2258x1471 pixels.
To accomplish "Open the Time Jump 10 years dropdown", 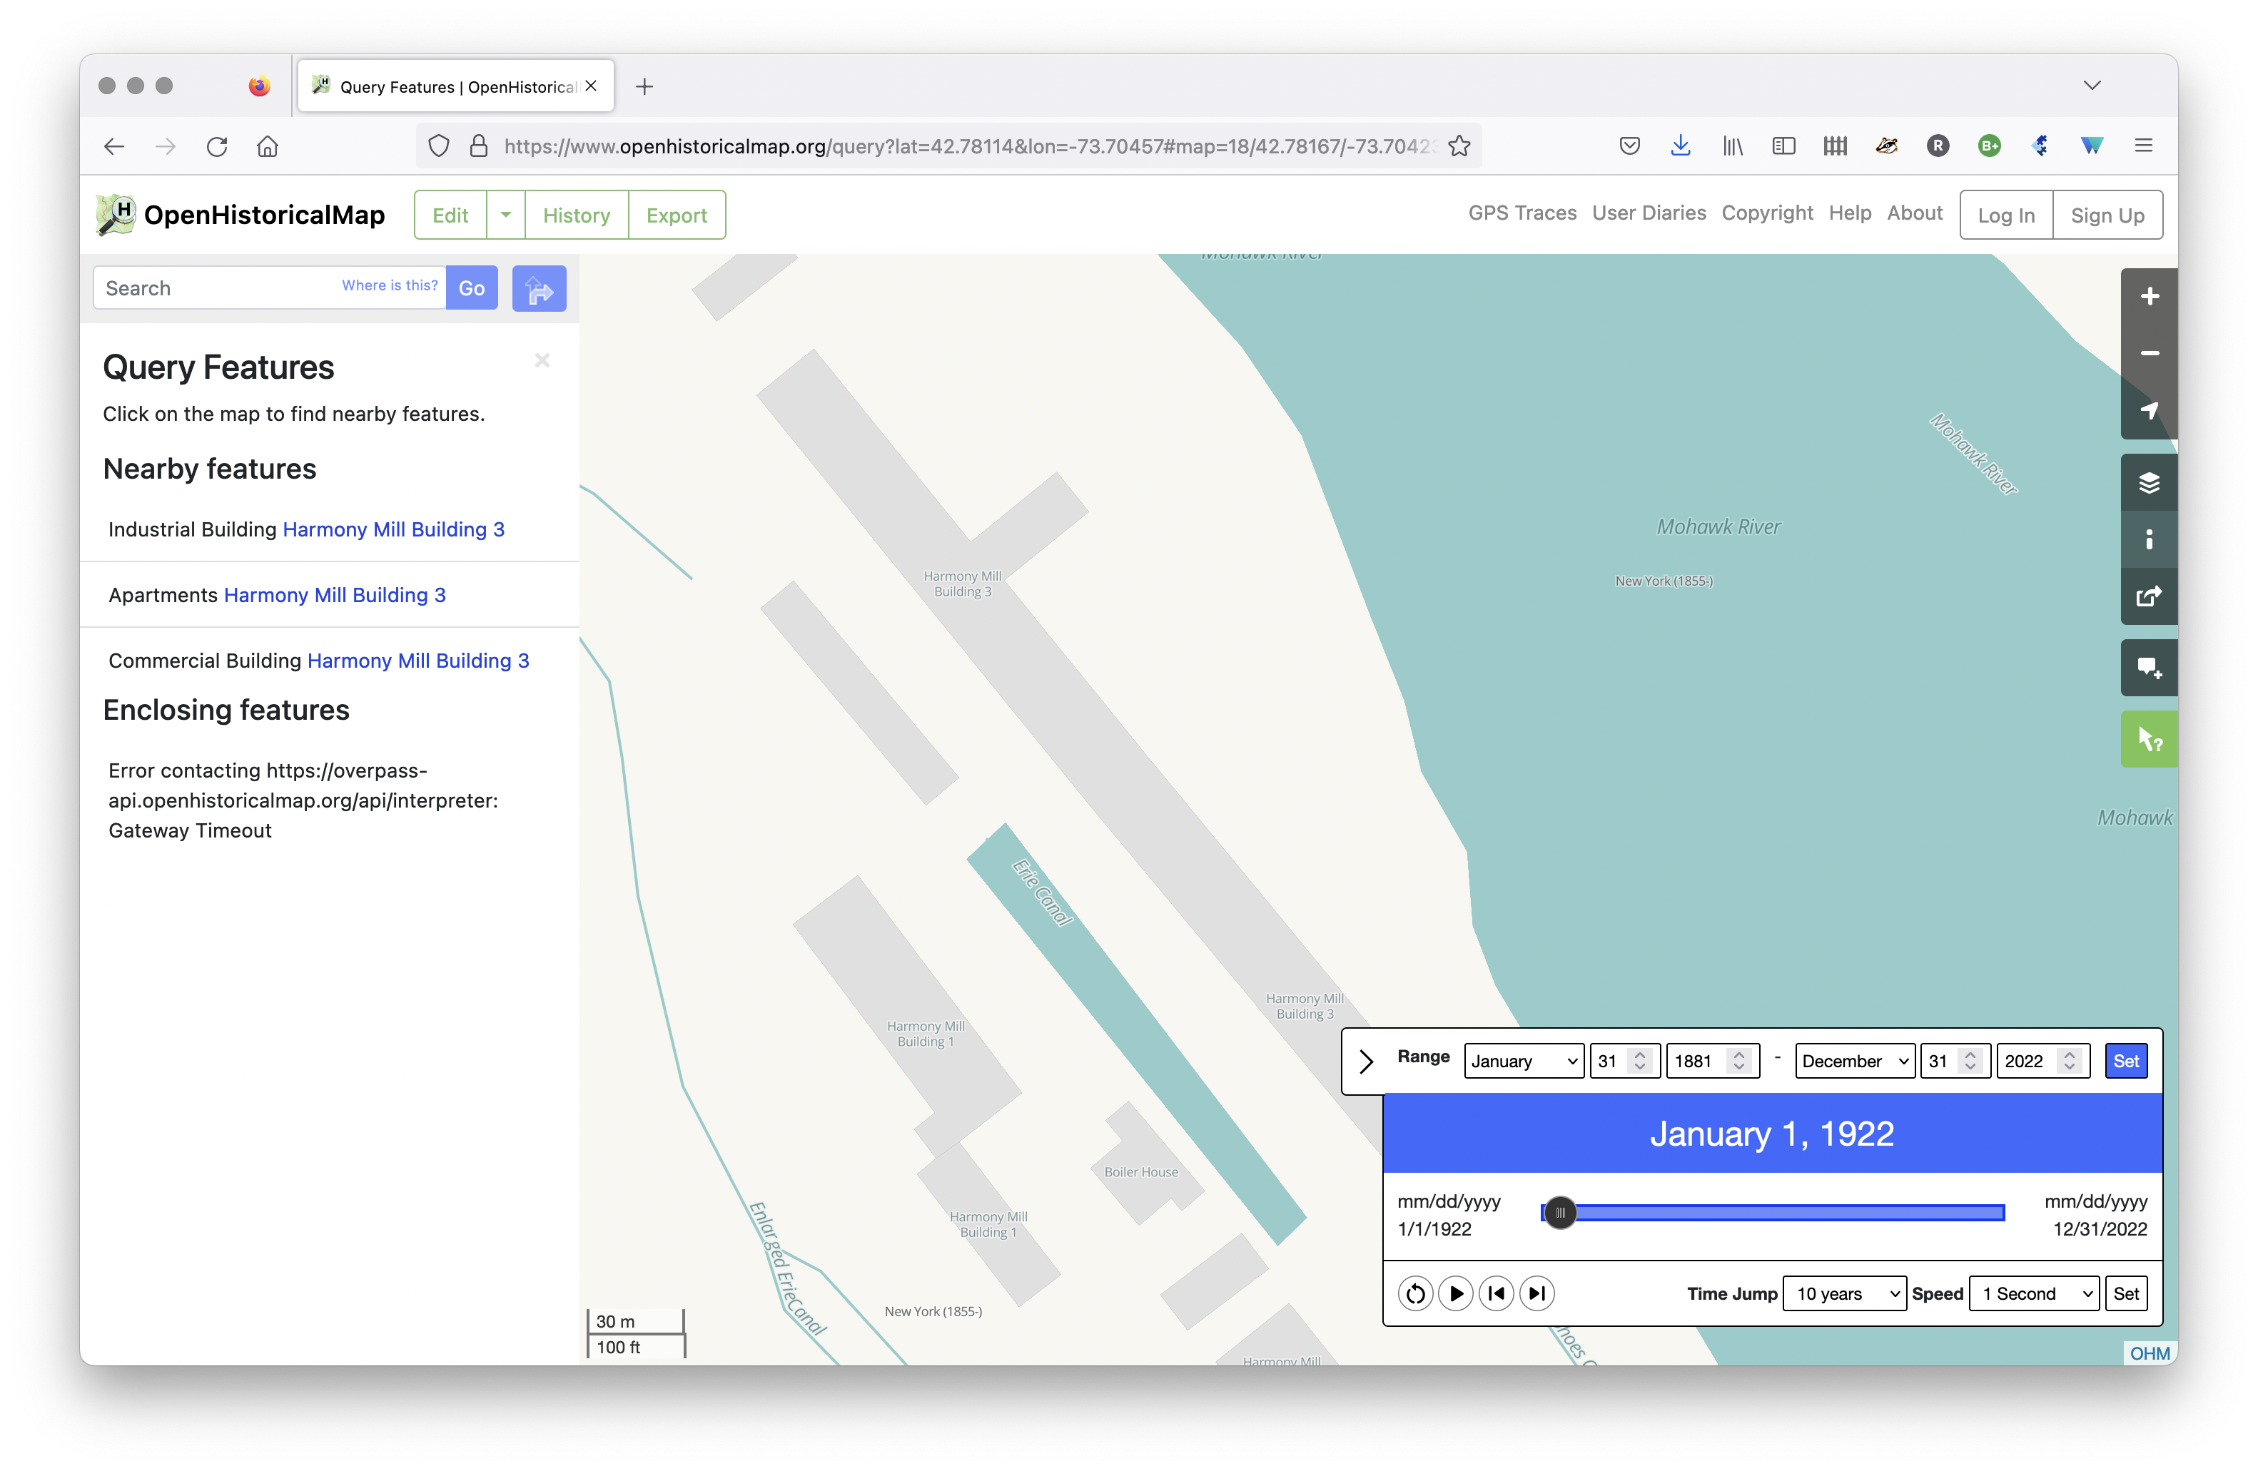I will click(1843, 1293).
